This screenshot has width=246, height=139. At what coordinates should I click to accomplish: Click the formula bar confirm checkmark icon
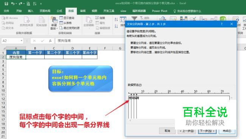click(42, 41)
